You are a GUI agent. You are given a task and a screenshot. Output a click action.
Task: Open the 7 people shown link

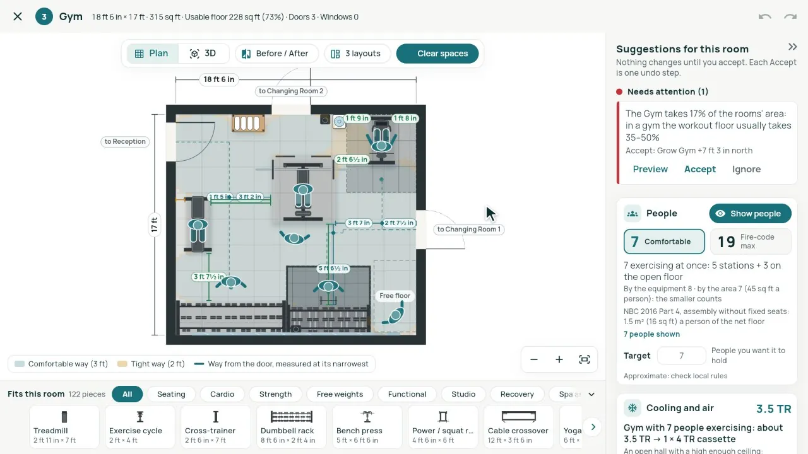tap(651, 334)
